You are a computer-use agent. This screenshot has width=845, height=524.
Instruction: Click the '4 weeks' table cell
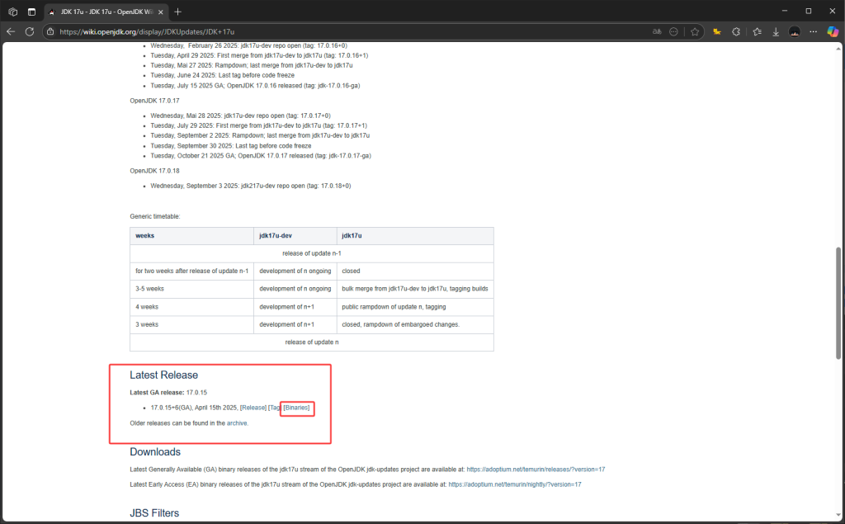(191, 307)
